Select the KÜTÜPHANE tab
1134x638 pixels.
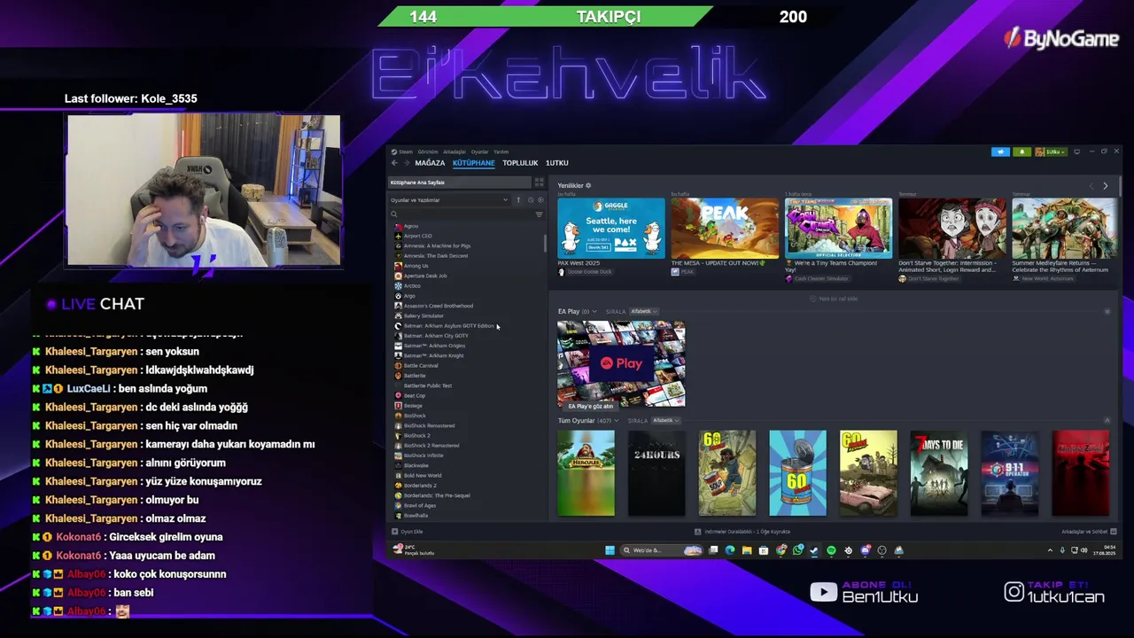coord(474,163)
